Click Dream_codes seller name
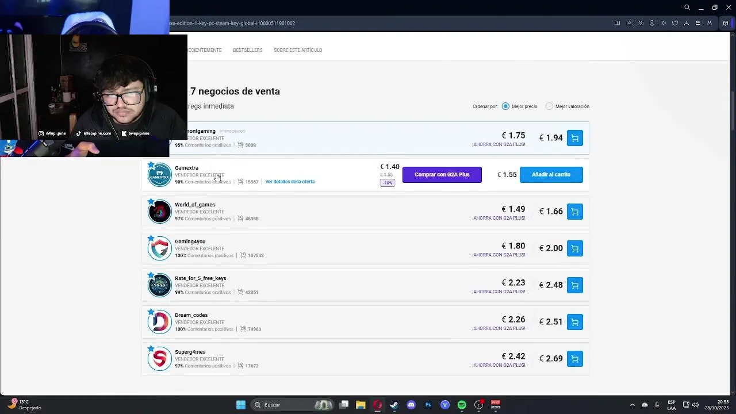 191,315
